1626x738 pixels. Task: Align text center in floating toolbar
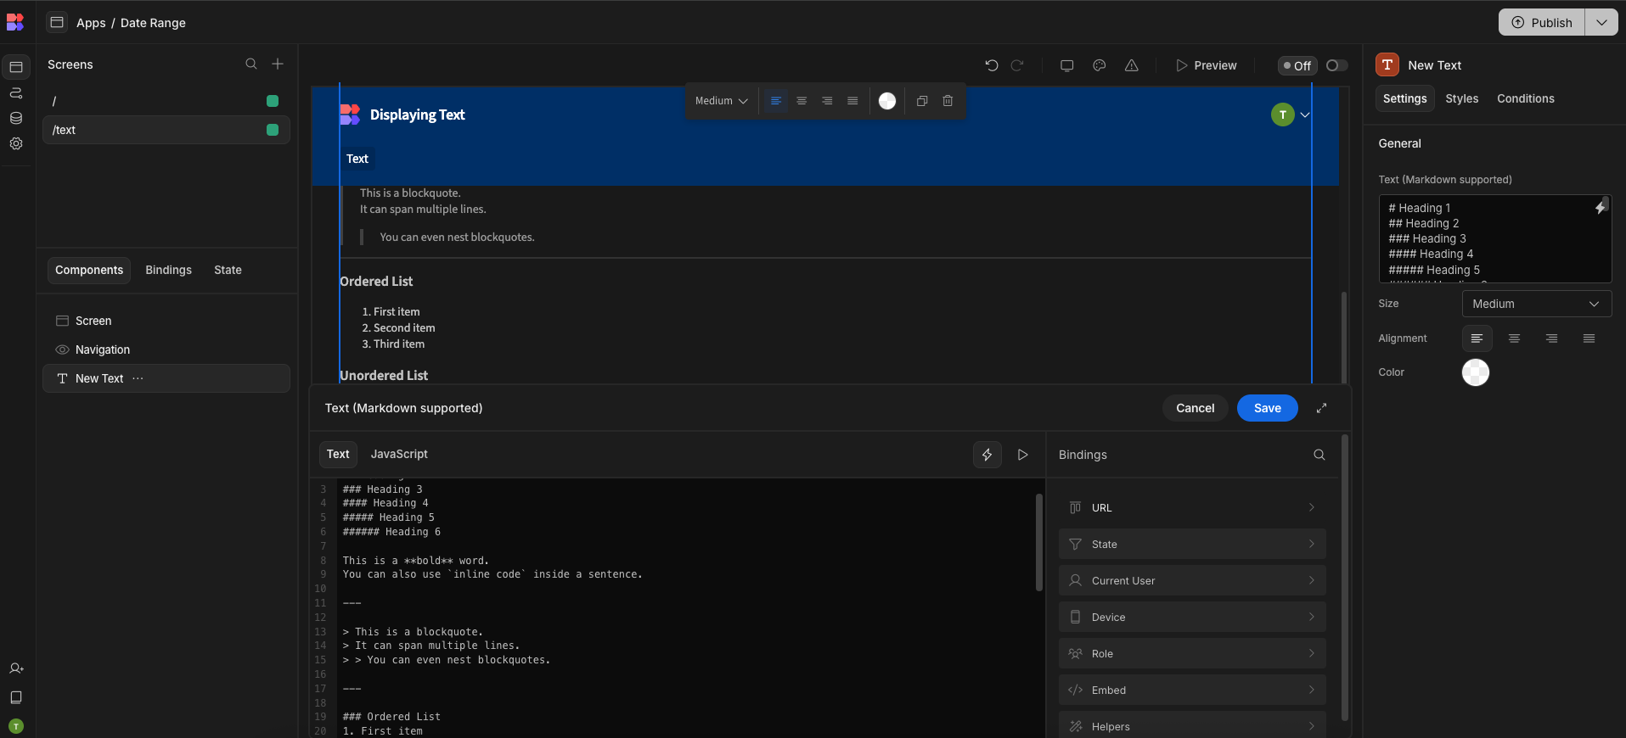(x=802, y=101)
